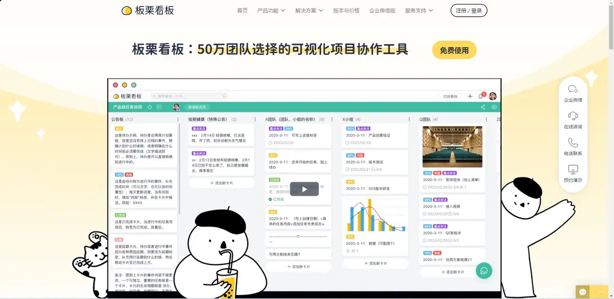Click the plus icon in board preview header
Screen dimensions: 614x299
pos(470,96)
